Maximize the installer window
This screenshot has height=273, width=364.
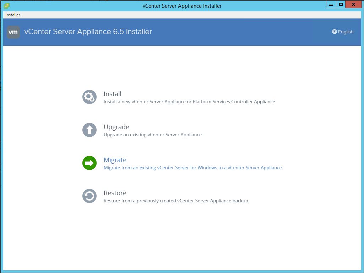pyautogui.click(x=341, y=5)
